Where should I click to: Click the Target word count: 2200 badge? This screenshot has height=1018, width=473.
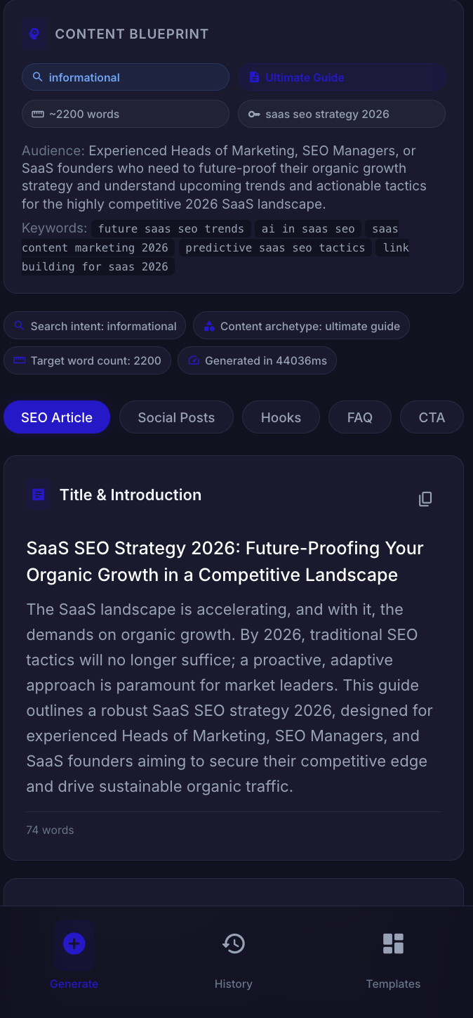coord(87,361)
